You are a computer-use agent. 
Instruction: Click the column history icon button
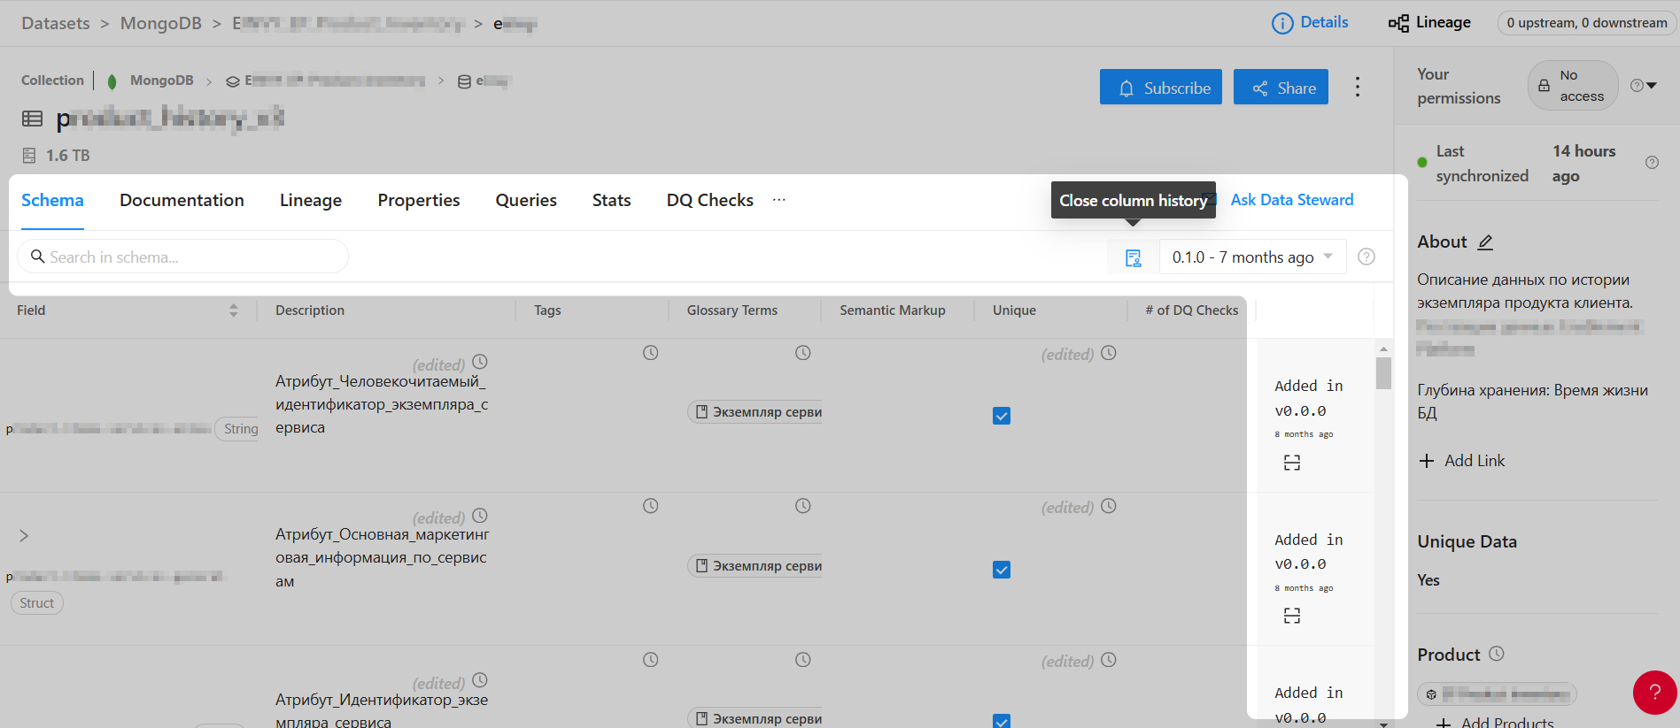click(1133, 257)
